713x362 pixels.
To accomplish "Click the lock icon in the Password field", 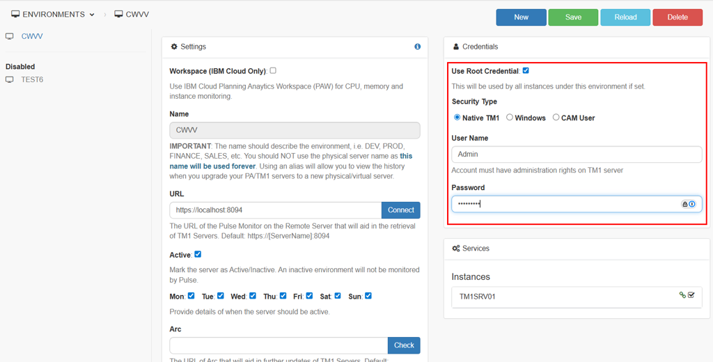I will 684,204.
